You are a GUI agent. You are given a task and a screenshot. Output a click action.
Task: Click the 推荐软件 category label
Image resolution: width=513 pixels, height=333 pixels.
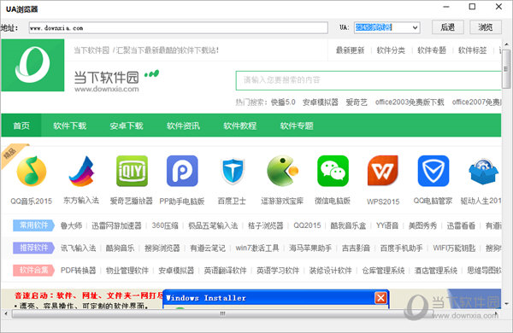pos(33,248)
